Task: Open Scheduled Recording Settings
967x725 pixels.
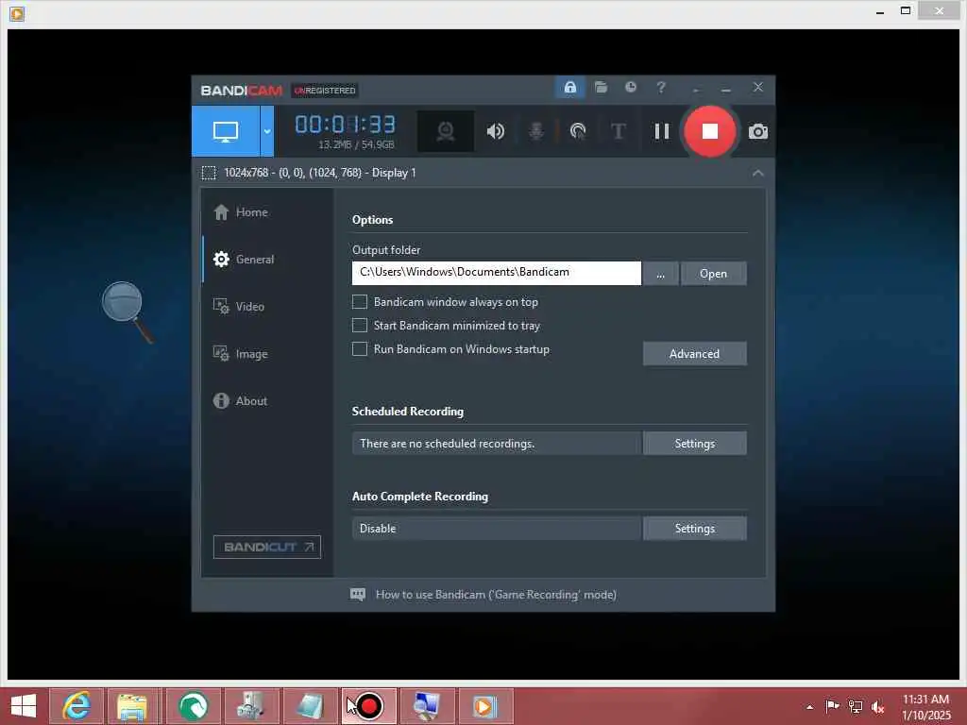Action: [695, 444]
